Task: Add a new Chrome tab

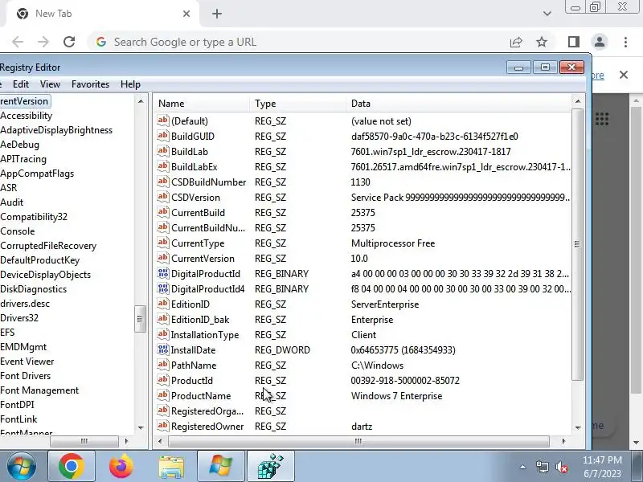Action: click(217, 14)
